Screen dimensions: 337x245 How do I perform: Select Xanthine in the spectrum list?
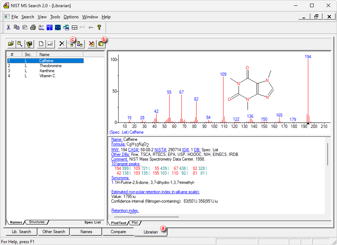(x=45, y=71)
